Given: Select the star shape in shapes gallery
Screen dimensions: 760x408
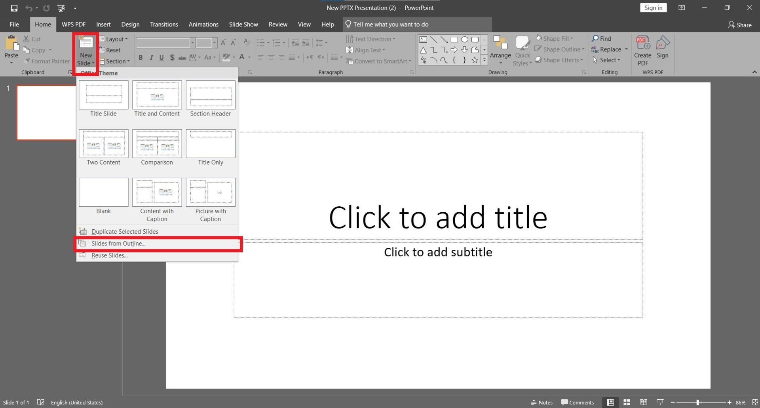Looking at the screenshot, I should point(474,60).
